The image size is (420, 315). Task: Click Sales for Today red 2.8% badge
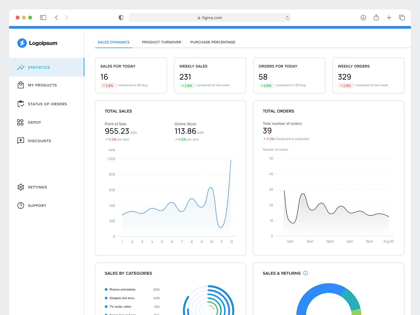pyautogui.click(x=108, y=86)
